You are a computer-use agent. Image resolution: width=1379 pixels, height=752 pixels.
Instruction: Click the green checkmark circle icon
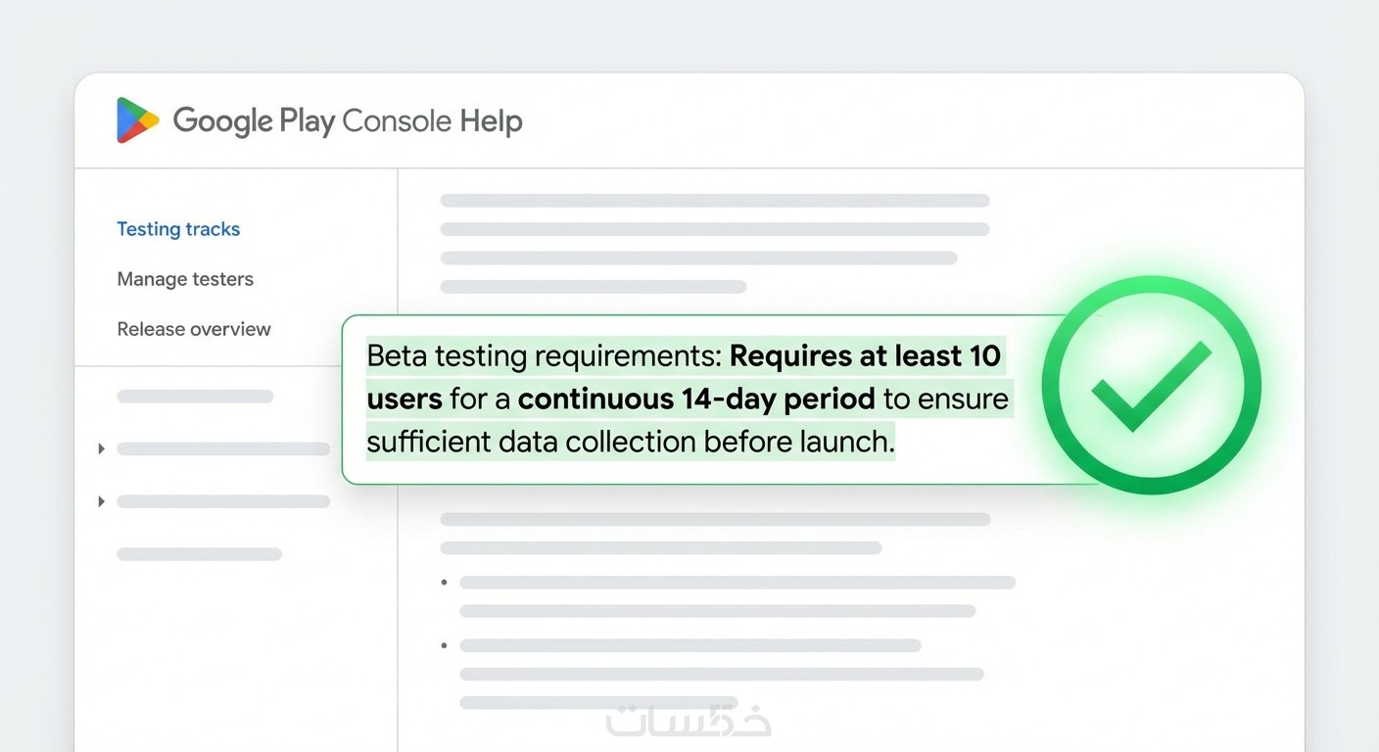click(1151, 385)
